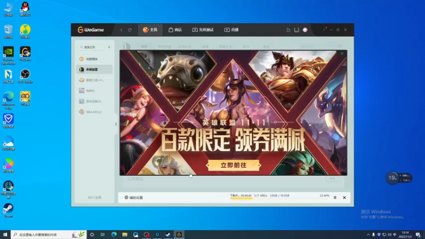The image size is (425, 239).
Task: Open the 直播 live stream tab
Action: pyautogui.click(x=231, y=30)
